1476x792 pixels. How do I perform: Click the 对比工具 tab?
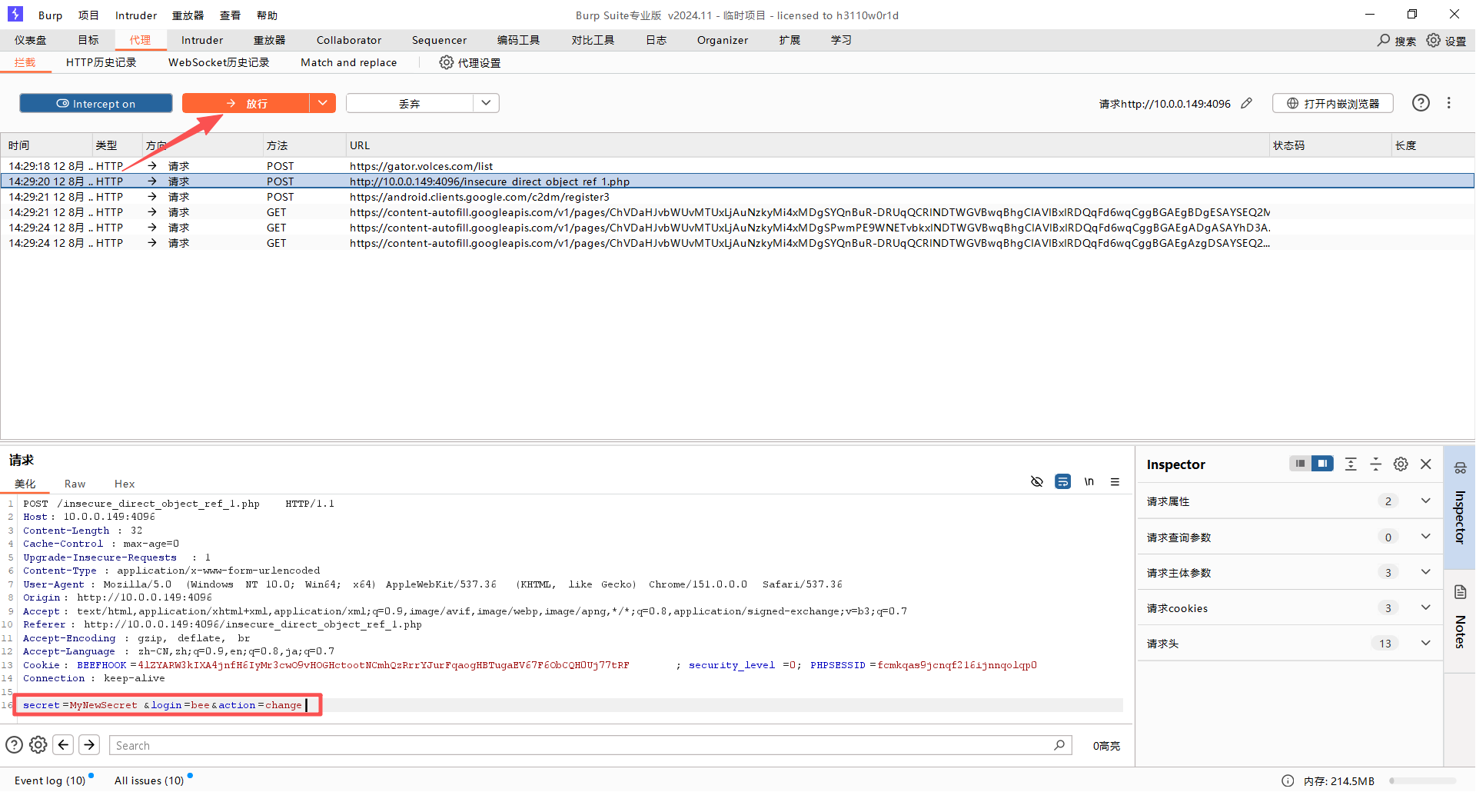pyautogui.click(x=593, y=40)
